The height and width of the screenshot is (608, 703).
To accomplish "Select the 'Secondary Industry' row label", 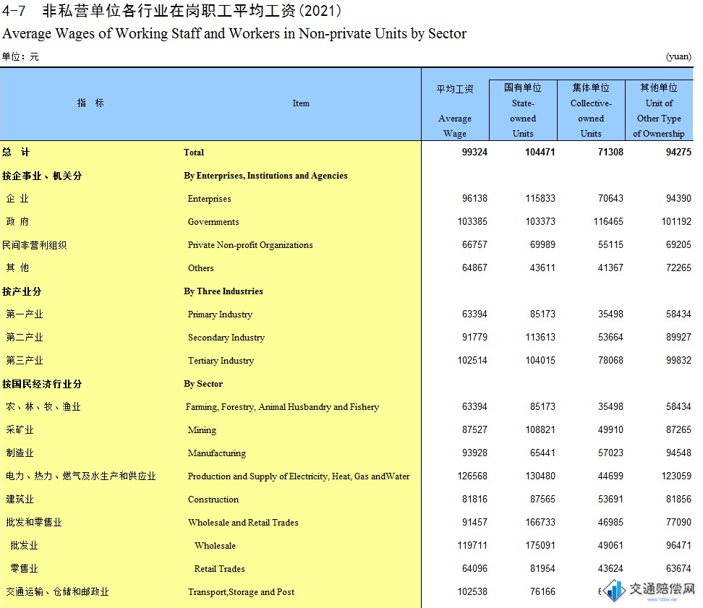I will point(226,338).
